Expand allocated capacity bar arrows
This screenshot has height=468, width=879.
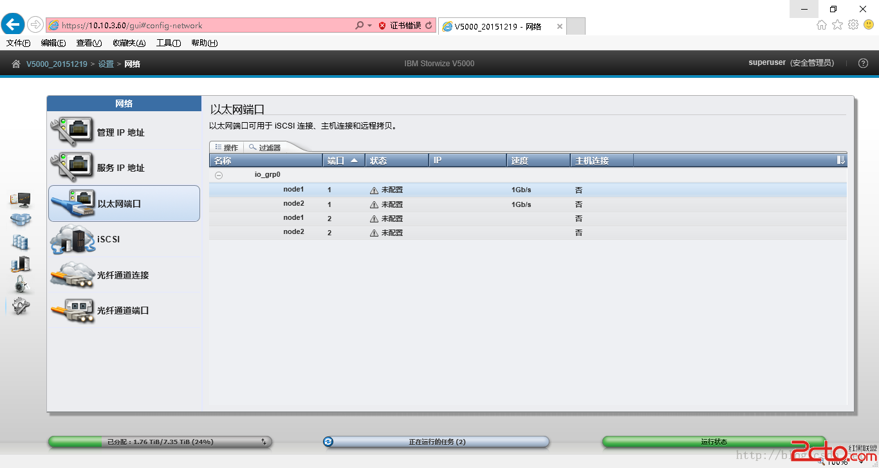(x=264, y=442)
